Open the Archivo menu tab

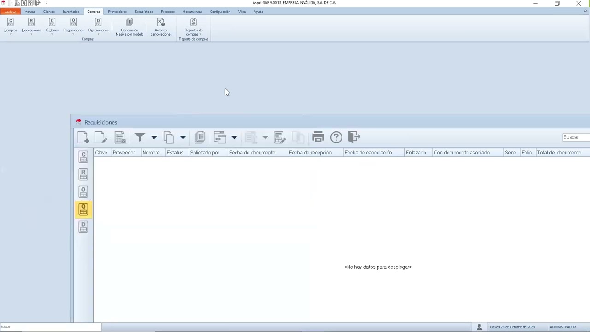(10, 12)
